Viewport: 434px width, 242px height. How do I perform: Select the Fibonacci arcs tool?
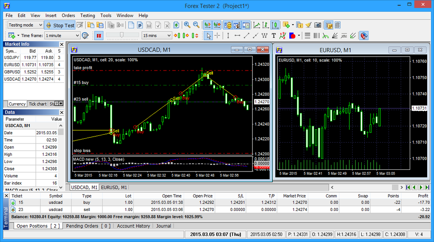[x=326, y=36]
